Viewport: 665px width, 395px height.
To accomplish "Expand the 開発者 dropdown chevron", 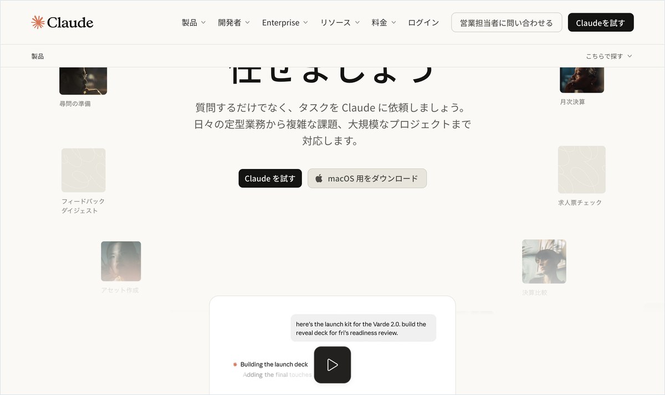I will 247,23.
